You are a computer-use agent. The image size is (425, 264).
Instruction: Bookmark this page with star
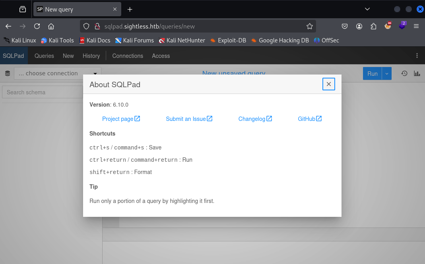310,26
